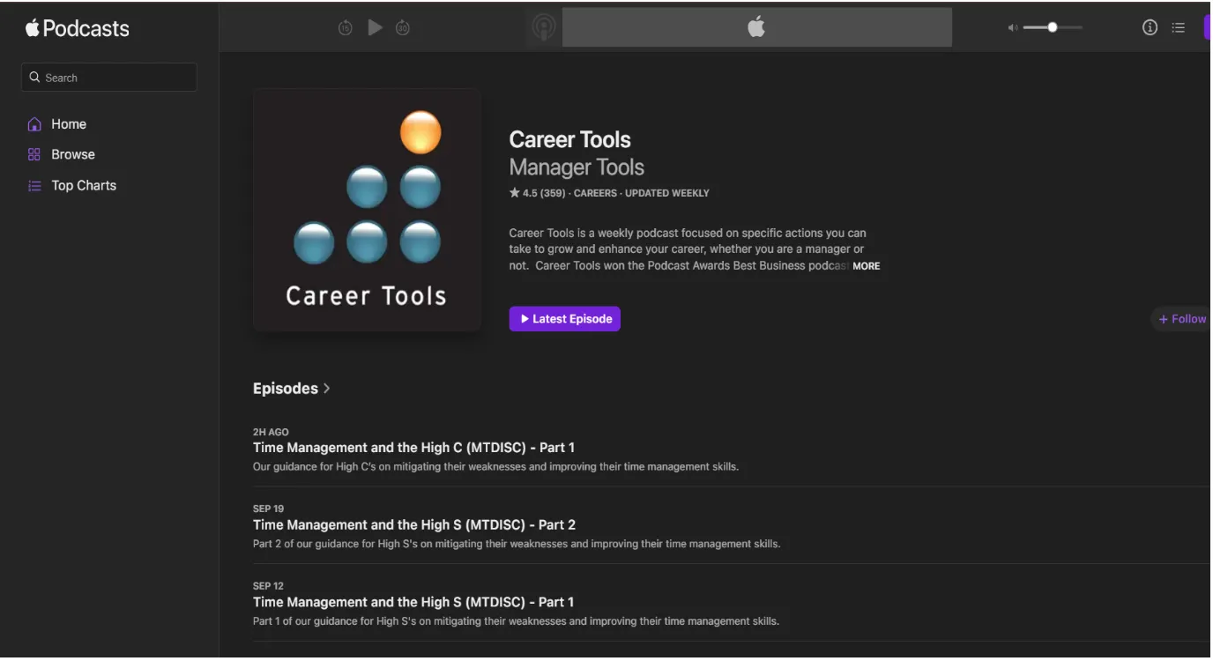The image size is (1213, 661).
Task: Click the Career Tools cover artwork
Action: click(367, 210)
